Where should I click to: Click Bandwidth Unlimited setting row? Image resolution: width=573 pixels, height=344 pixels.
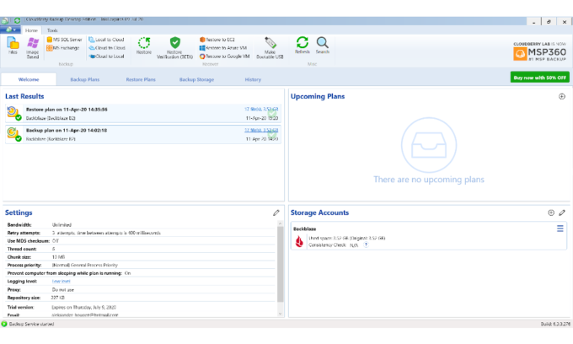(x=141, y=225)
